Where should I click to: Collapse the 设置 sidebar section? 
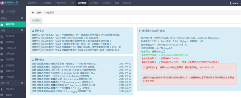22,30
